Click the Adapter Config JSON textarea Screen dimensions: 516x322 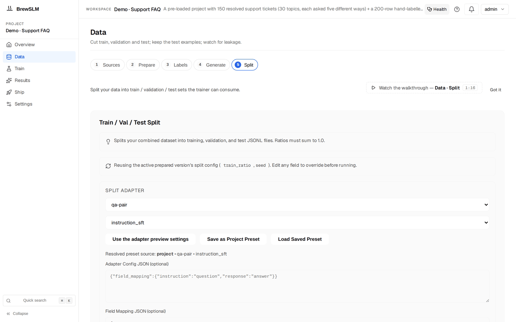297,286
